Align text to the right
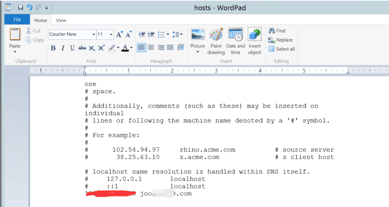Image resolution: width=389 pixels, height=207 pixels. tap(161, 47)
